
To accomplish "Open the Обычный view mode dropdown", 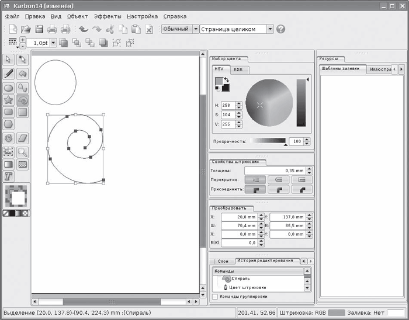I will (195, 29).
